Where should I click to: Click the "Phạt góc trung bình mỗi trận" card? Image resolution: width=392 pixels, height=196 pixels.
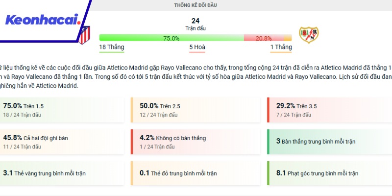(x=329, y=173)
